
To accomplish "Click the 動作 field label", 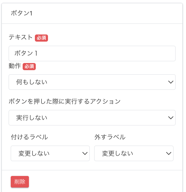I will tap(15, 66).
